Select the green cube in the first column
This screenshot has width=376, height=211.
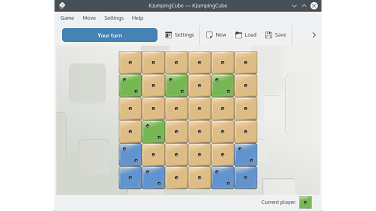(130, 85)
